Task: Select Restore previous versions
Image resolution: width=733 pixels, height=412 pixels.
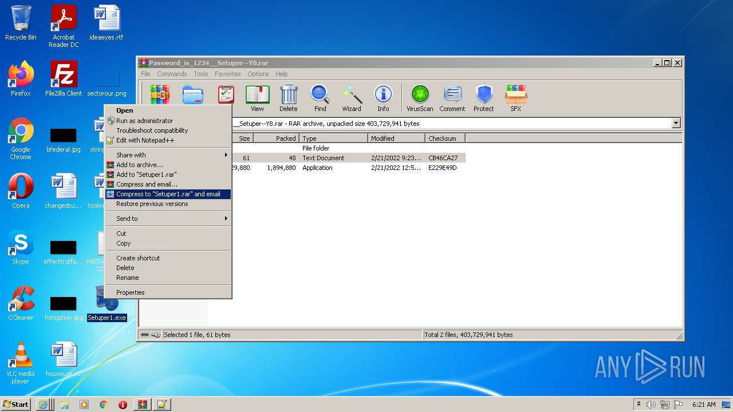Action: 168,204
